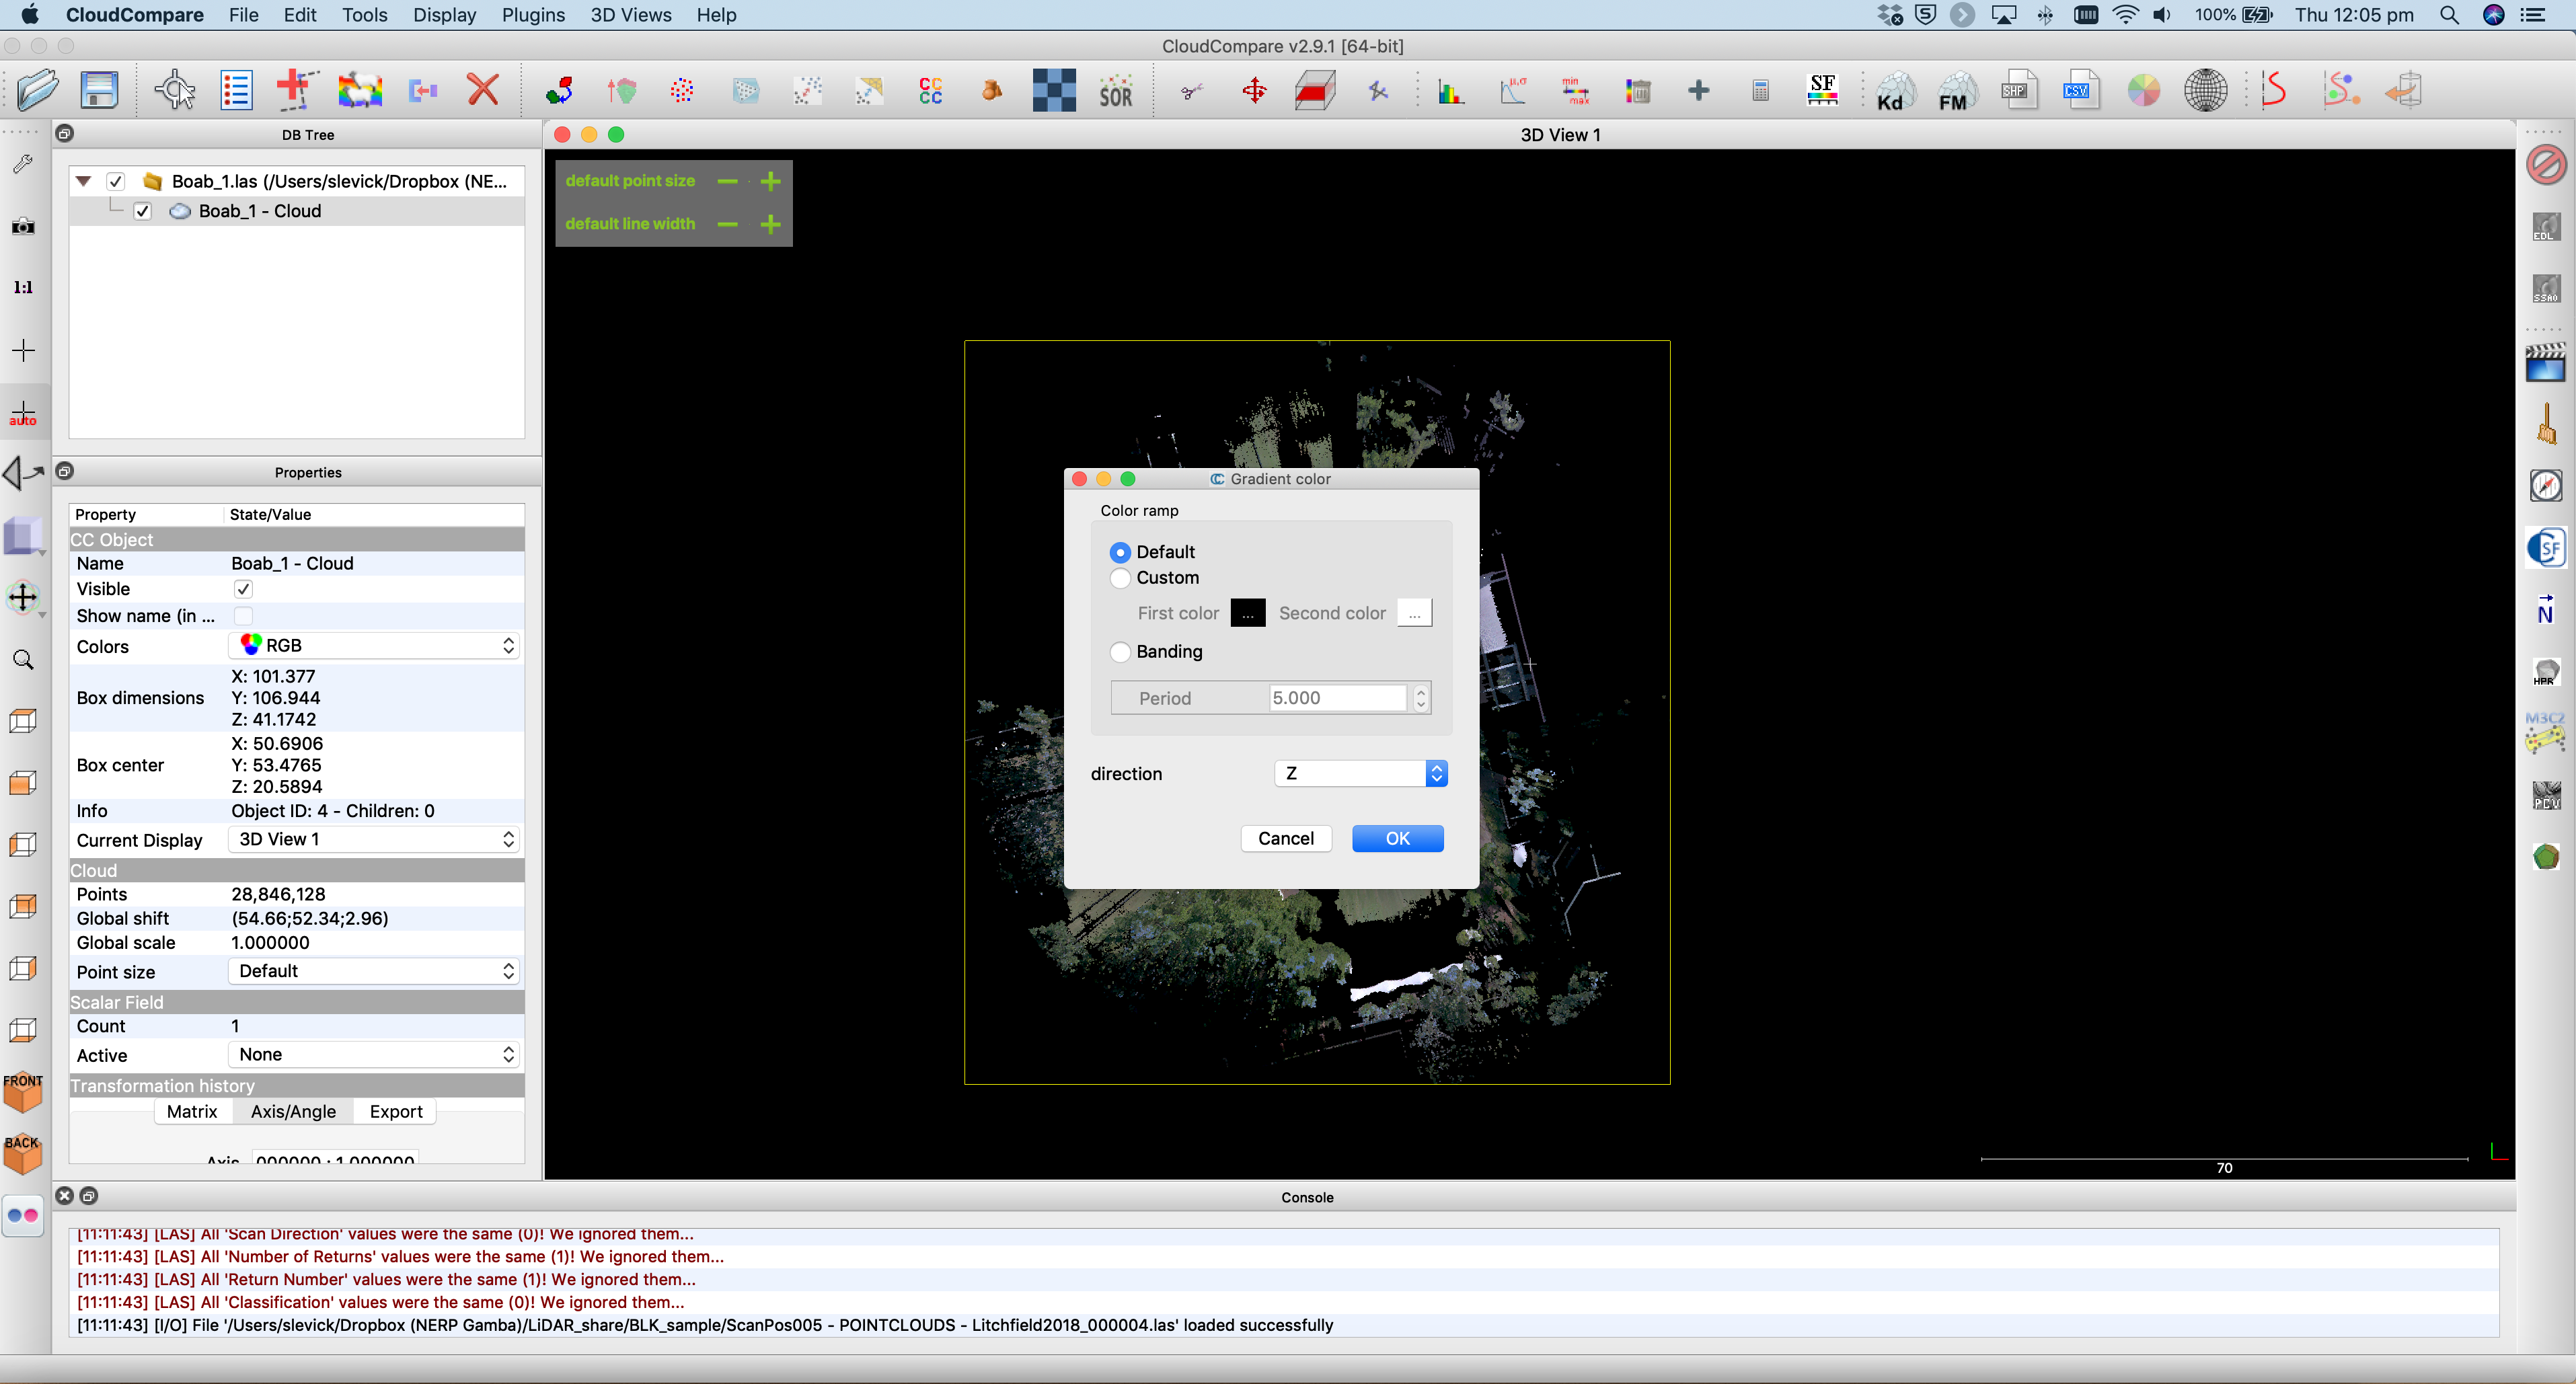Viewport: 2576px width, 1384px height.
Task: Click the EDL shader icon in right sidebar
Action: tap(2546, 227)
